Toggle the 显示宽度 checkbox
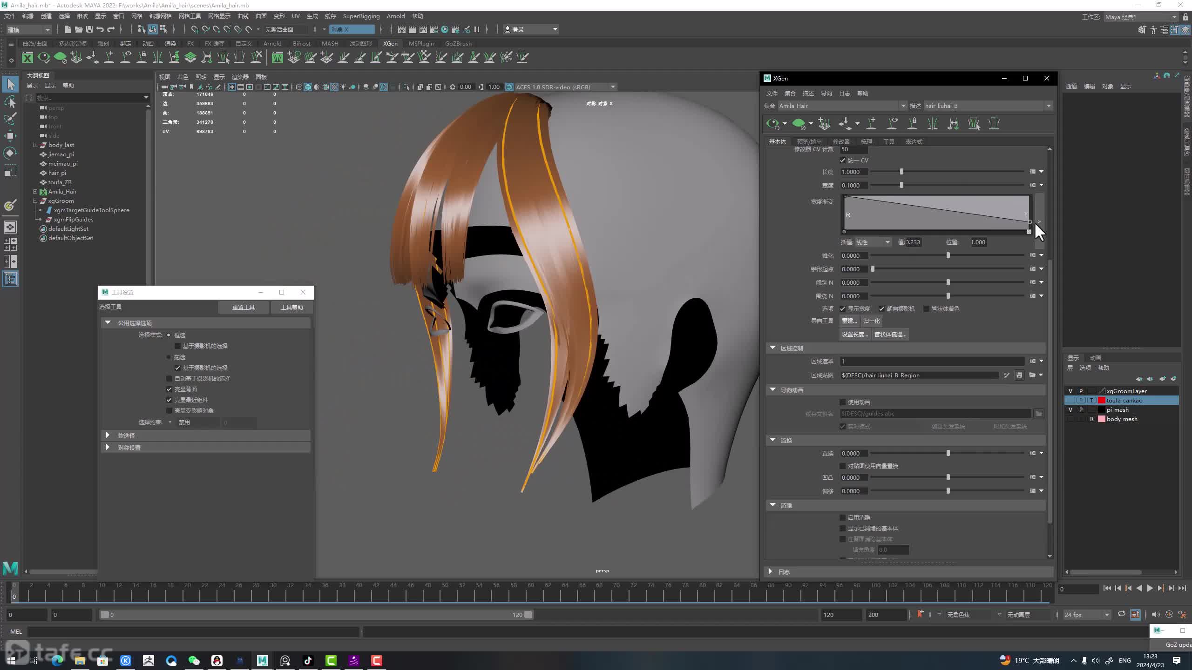The image size is (1192, 670). (842, 309)
